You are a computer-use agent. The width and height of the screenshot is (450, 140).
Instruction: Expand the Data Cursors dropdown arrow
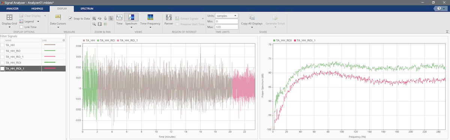(x=58, y=27)
